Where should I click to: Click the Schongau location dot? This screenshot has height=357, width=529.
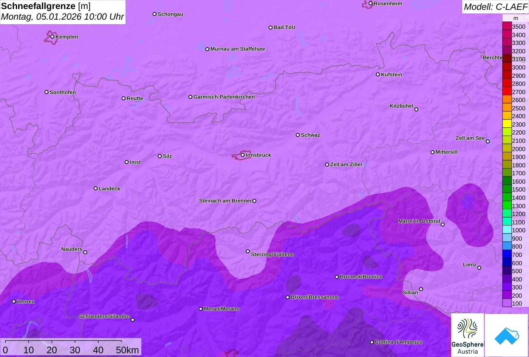(x=155, y=14)
